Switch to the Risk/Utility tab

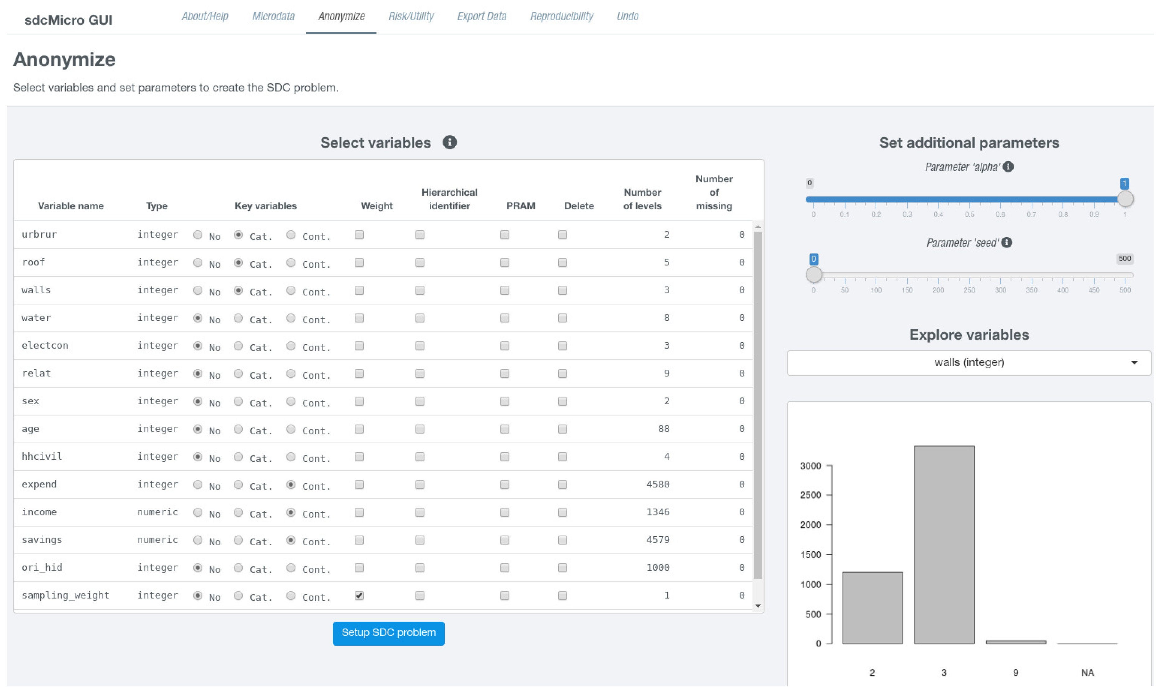coord(411,16)
